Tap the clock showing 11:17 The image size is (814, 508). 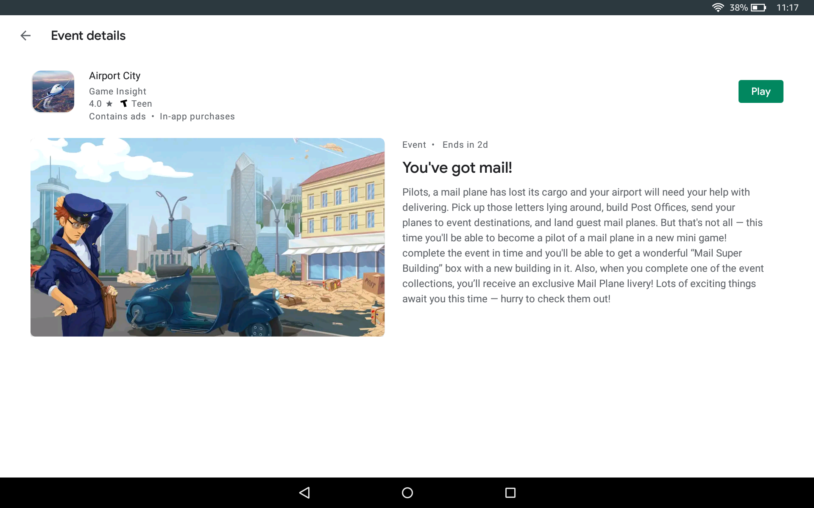click(x=787, y=8)
